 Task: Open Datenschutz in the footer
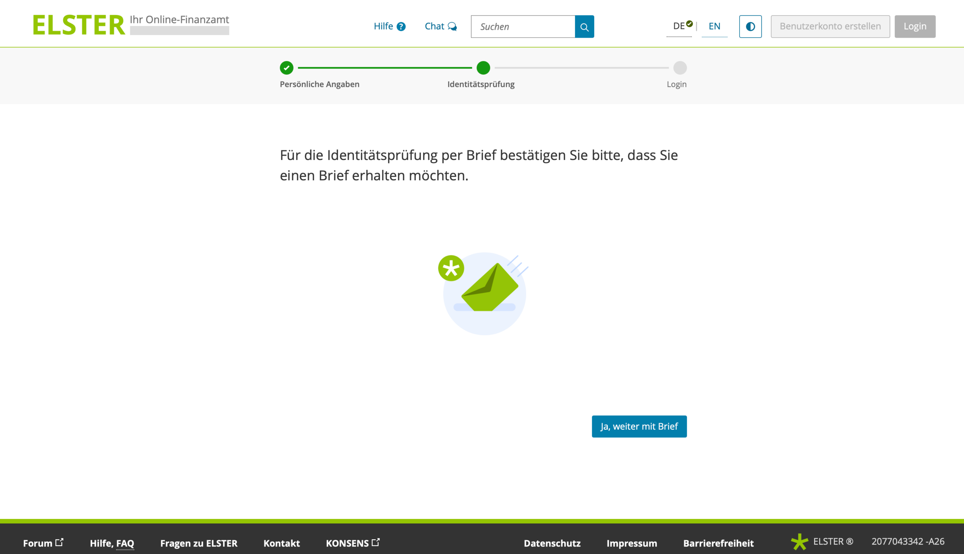[x=552, y=543]
